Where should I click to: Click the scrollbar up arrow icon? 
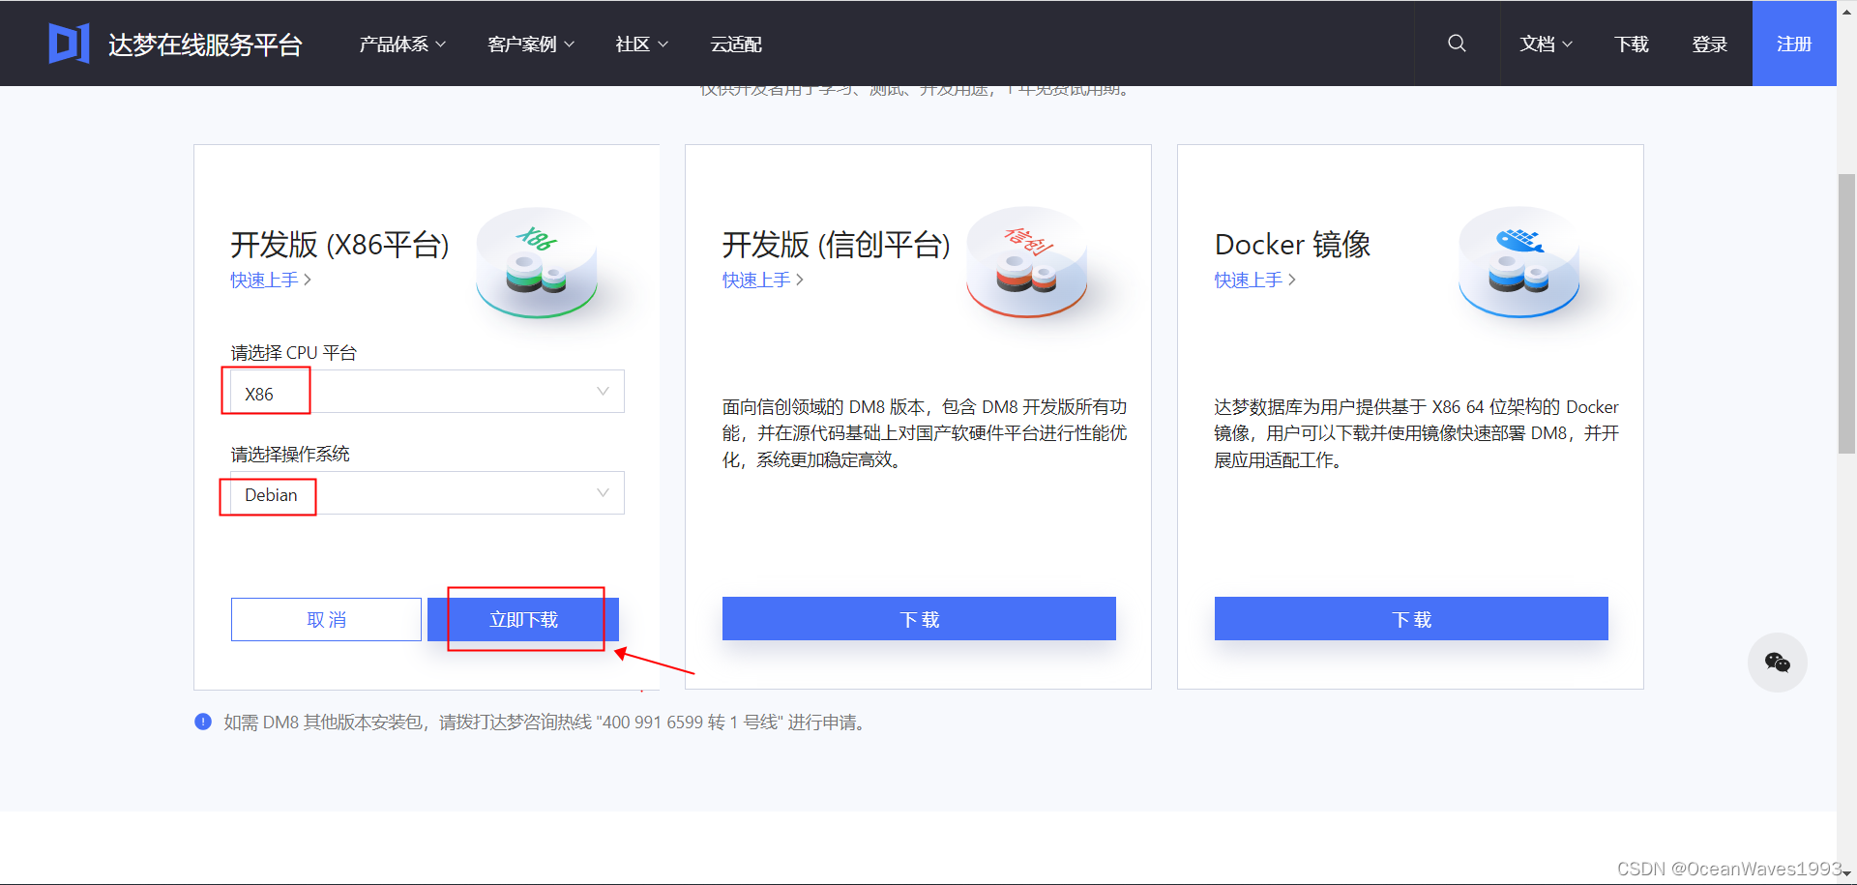(1846, 12)
